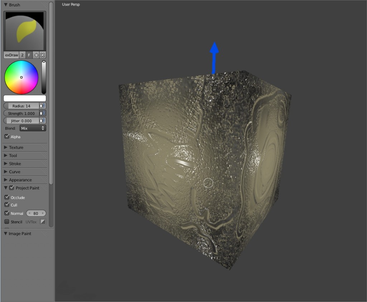The image size is (367, 302).
Task: Collapse the Project Paint panel
Action: click(5, 188)
